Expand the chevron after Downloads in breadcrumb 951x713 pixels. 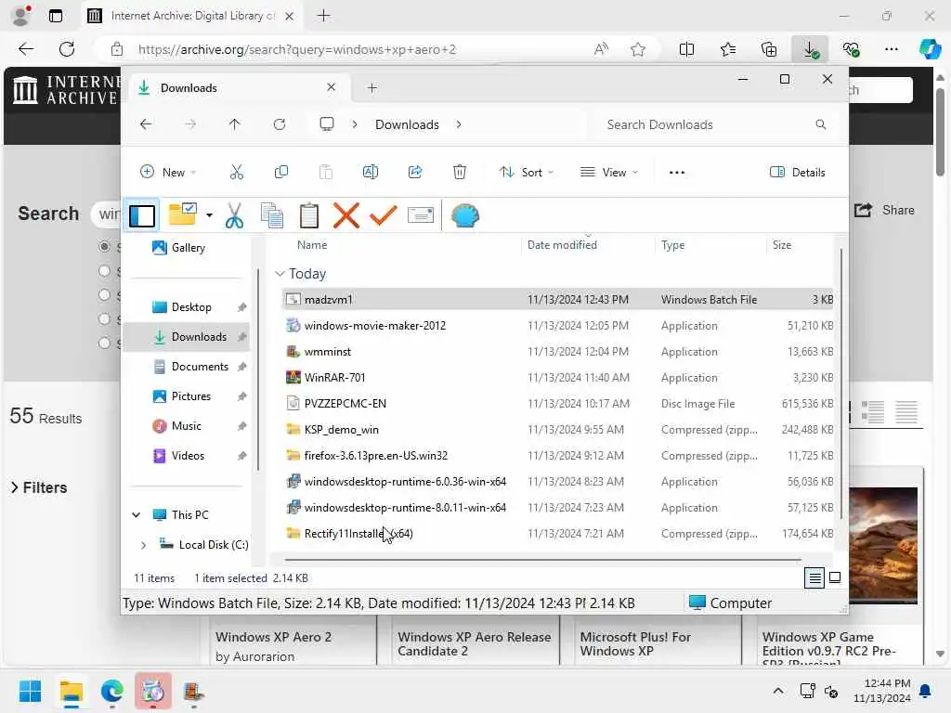(x=459, y=124)
